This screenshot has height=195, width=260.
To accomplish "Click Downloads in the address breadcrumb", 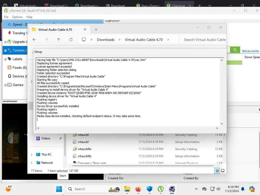I will tap(106, 40).
